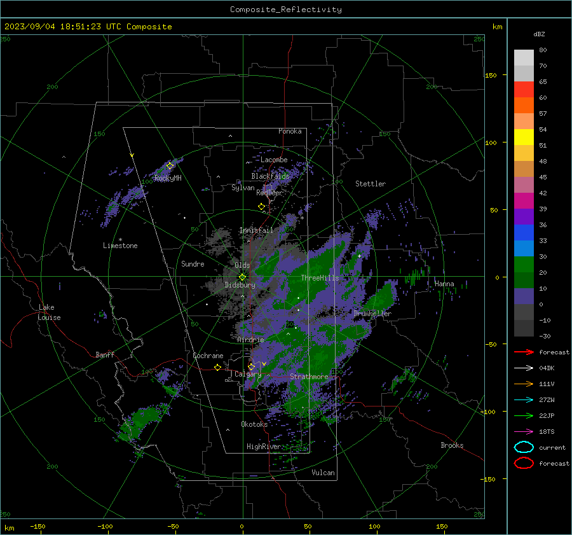Viewport: 572px width, 535px height.
Task: Click the Lake Louise label
Action: 49,312
